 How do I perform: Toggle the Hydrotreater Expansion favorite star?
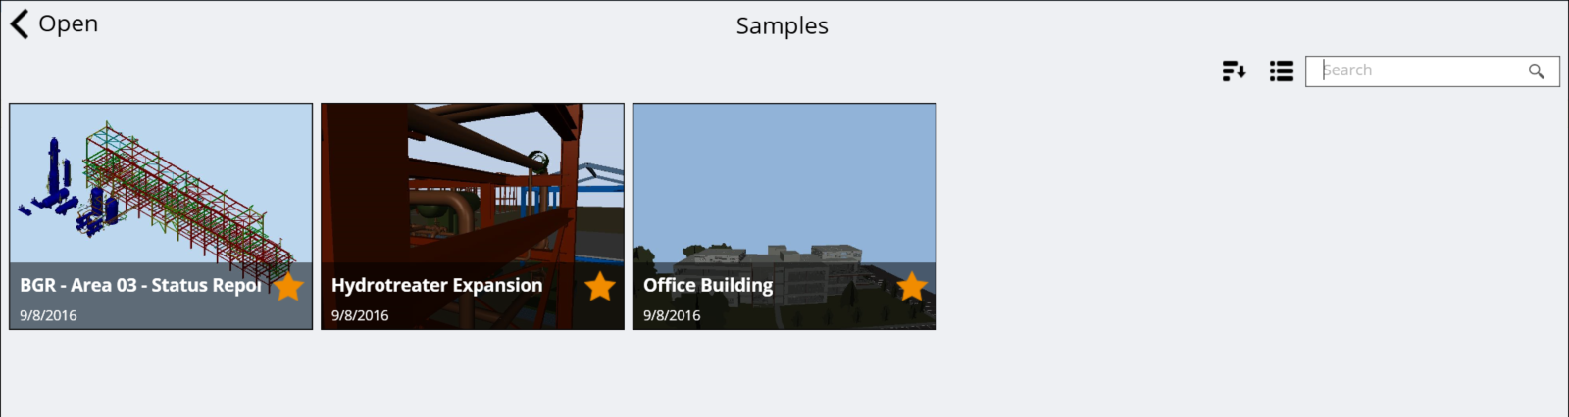[600, 287]
